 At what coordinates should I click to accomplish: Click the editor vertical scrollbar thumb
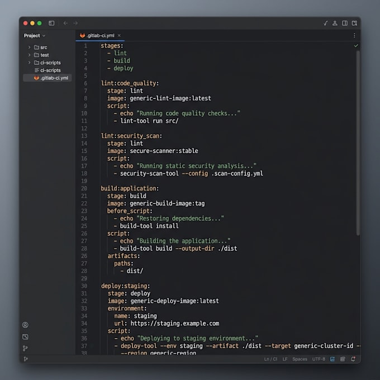coord(358,143)
